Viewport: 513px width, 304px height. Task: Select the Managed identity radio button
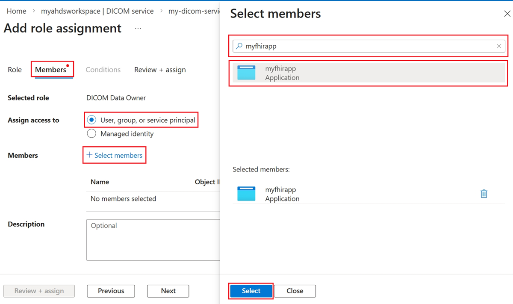click(x=91, y=134)
